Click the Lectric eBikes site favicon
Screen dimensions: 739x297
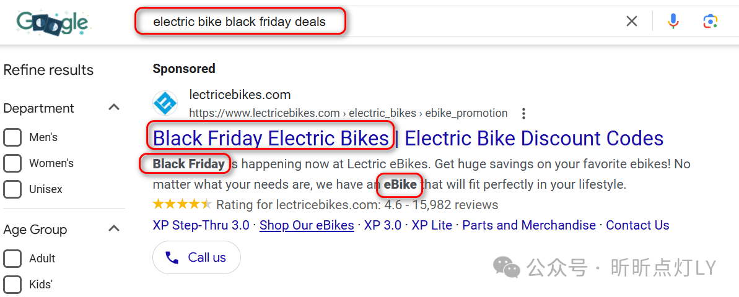[165, 103]
